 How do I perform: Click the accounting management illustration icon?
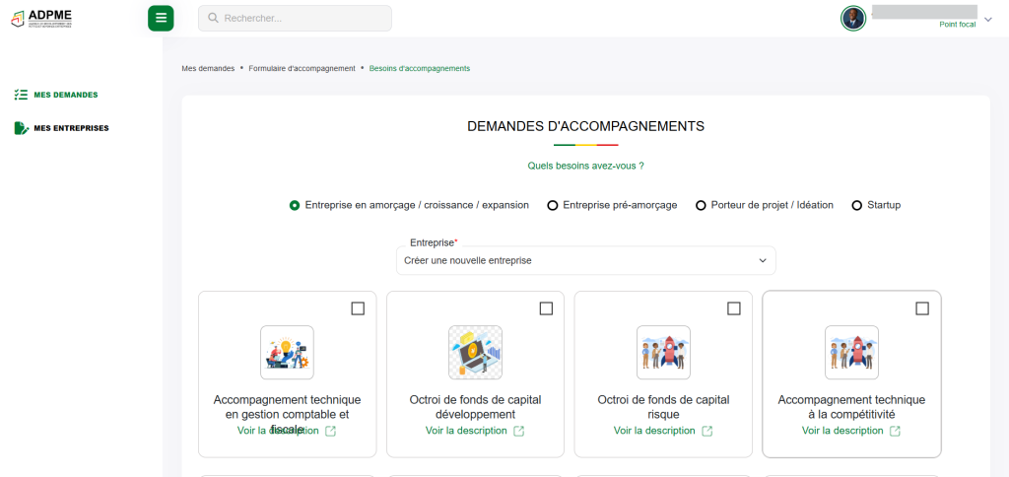(x=287, y=353)
